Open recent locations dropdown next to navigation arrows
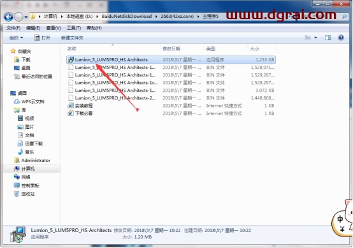This screenshot has height=248, width=353. (26, 17)
